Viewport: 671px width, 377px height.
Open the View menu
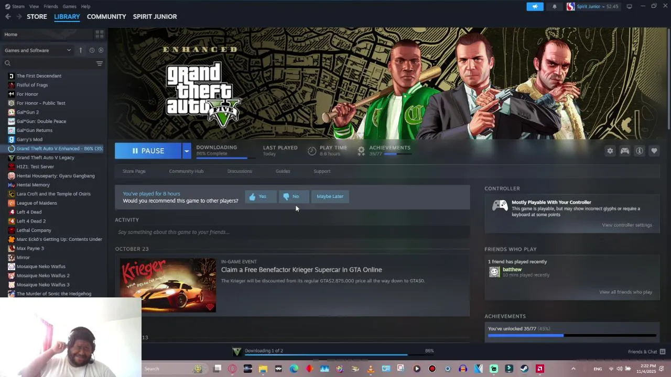pyautogui.click(x=34, y=6)
